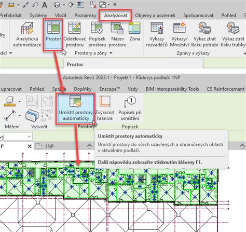Open the combo box under Měření
The width and height of the screenshot is (246, 232).
[16, 137]
